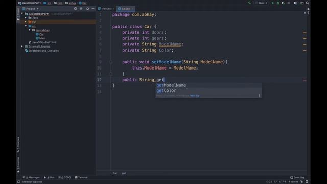Click the window layout icon left of the search icon
This screenshot has height=184, width=327.
[x=302, y=3]
